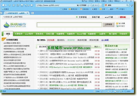Screen dimensions: 137x96
Task: Click the Forward arrow in the toolbar
Action: point(6,5)
